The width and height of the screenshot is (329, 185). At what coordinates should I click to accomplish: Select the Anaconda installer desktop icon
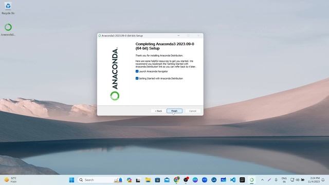pyautogui.click(x=8, y=30)
